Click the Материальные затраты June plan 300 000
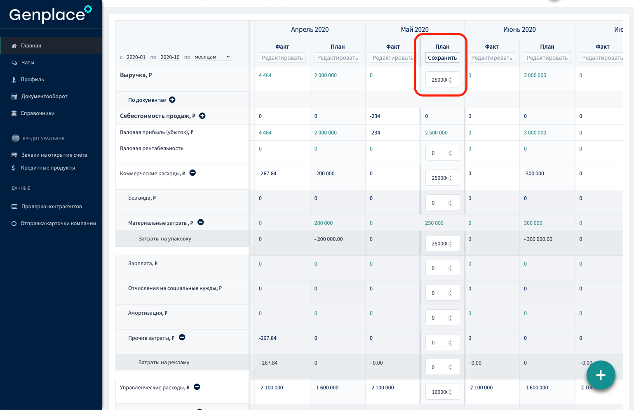The image size is (634, 410). [x=533, y=223]
